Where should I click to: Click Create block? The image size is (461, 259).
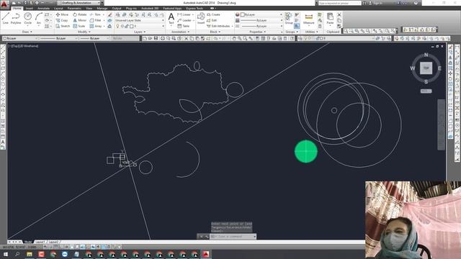pyautogui.click(x=213, y=14)
